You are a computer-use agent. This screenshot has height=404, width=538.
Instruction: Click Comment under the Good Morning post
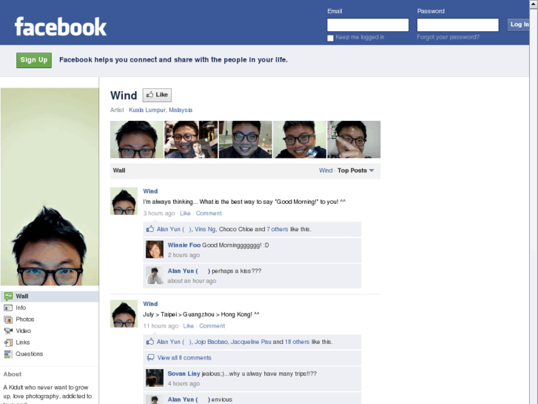click(209, 213)
